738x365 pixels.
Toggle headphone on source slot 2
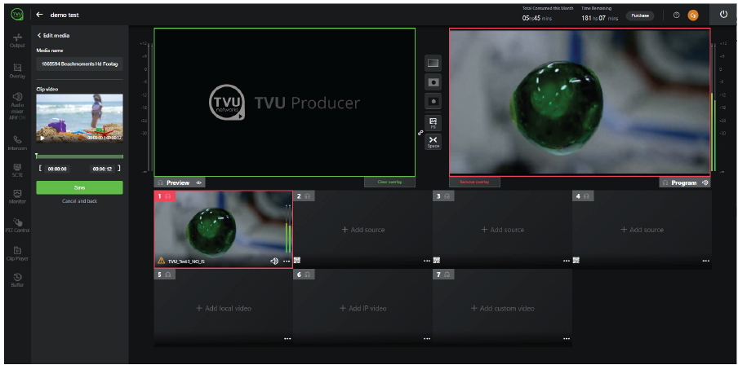click(x=307, y=196)
